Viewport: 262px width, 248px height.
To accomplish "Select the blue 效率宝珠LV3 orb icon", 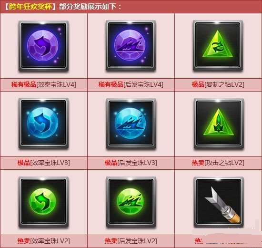I will pyautogui.click(x=43, y=124).
